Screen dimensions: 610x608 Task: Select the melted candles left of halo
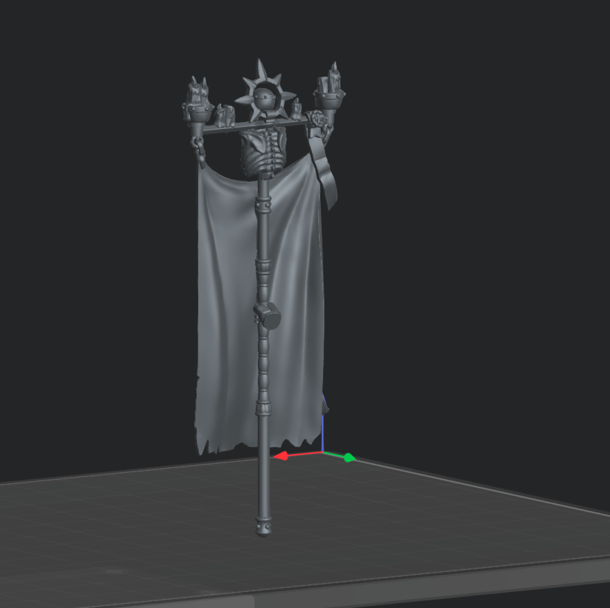[x=223, y=114]
